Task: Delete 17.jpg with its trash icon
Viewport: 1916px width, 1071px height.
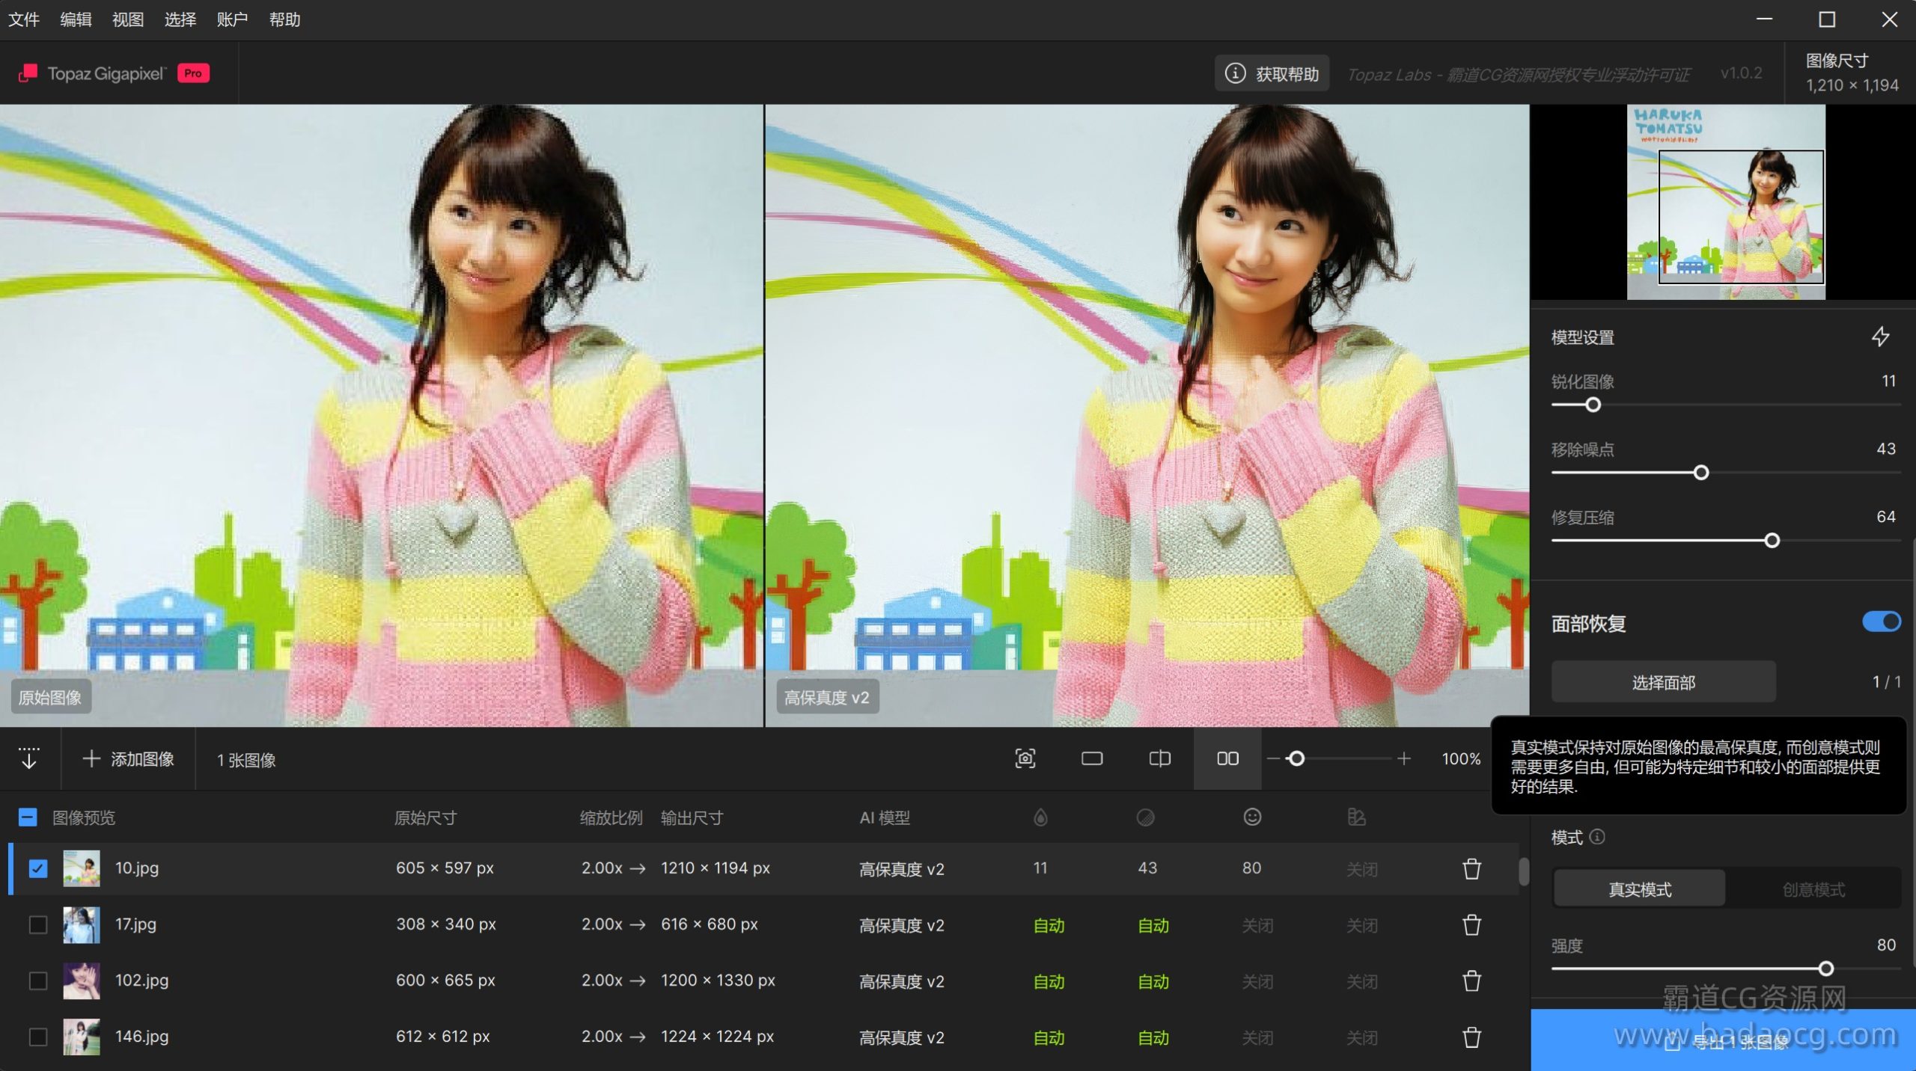Action: [x=1471, y=925]
